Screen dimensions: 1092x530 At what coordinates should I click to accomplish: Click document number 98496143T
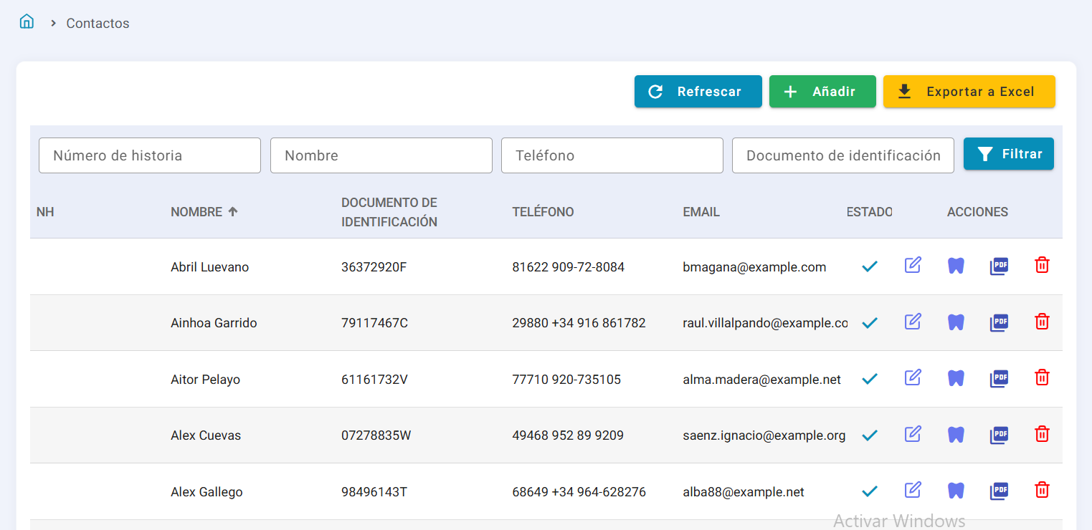[374, 492]
